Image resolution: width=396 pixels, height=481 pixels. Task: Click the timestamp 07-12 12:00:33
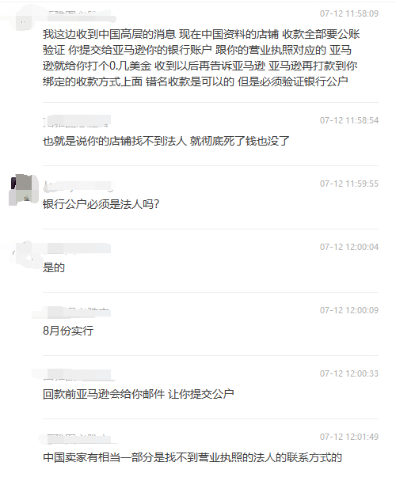pyautogui.click(x=349, y=373)
